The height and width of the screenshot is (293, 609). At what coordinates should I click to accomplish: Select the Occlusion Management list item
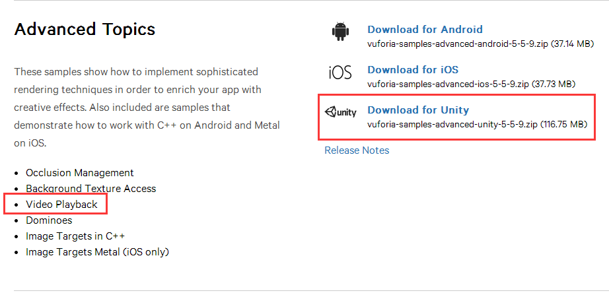pos(79,173)
